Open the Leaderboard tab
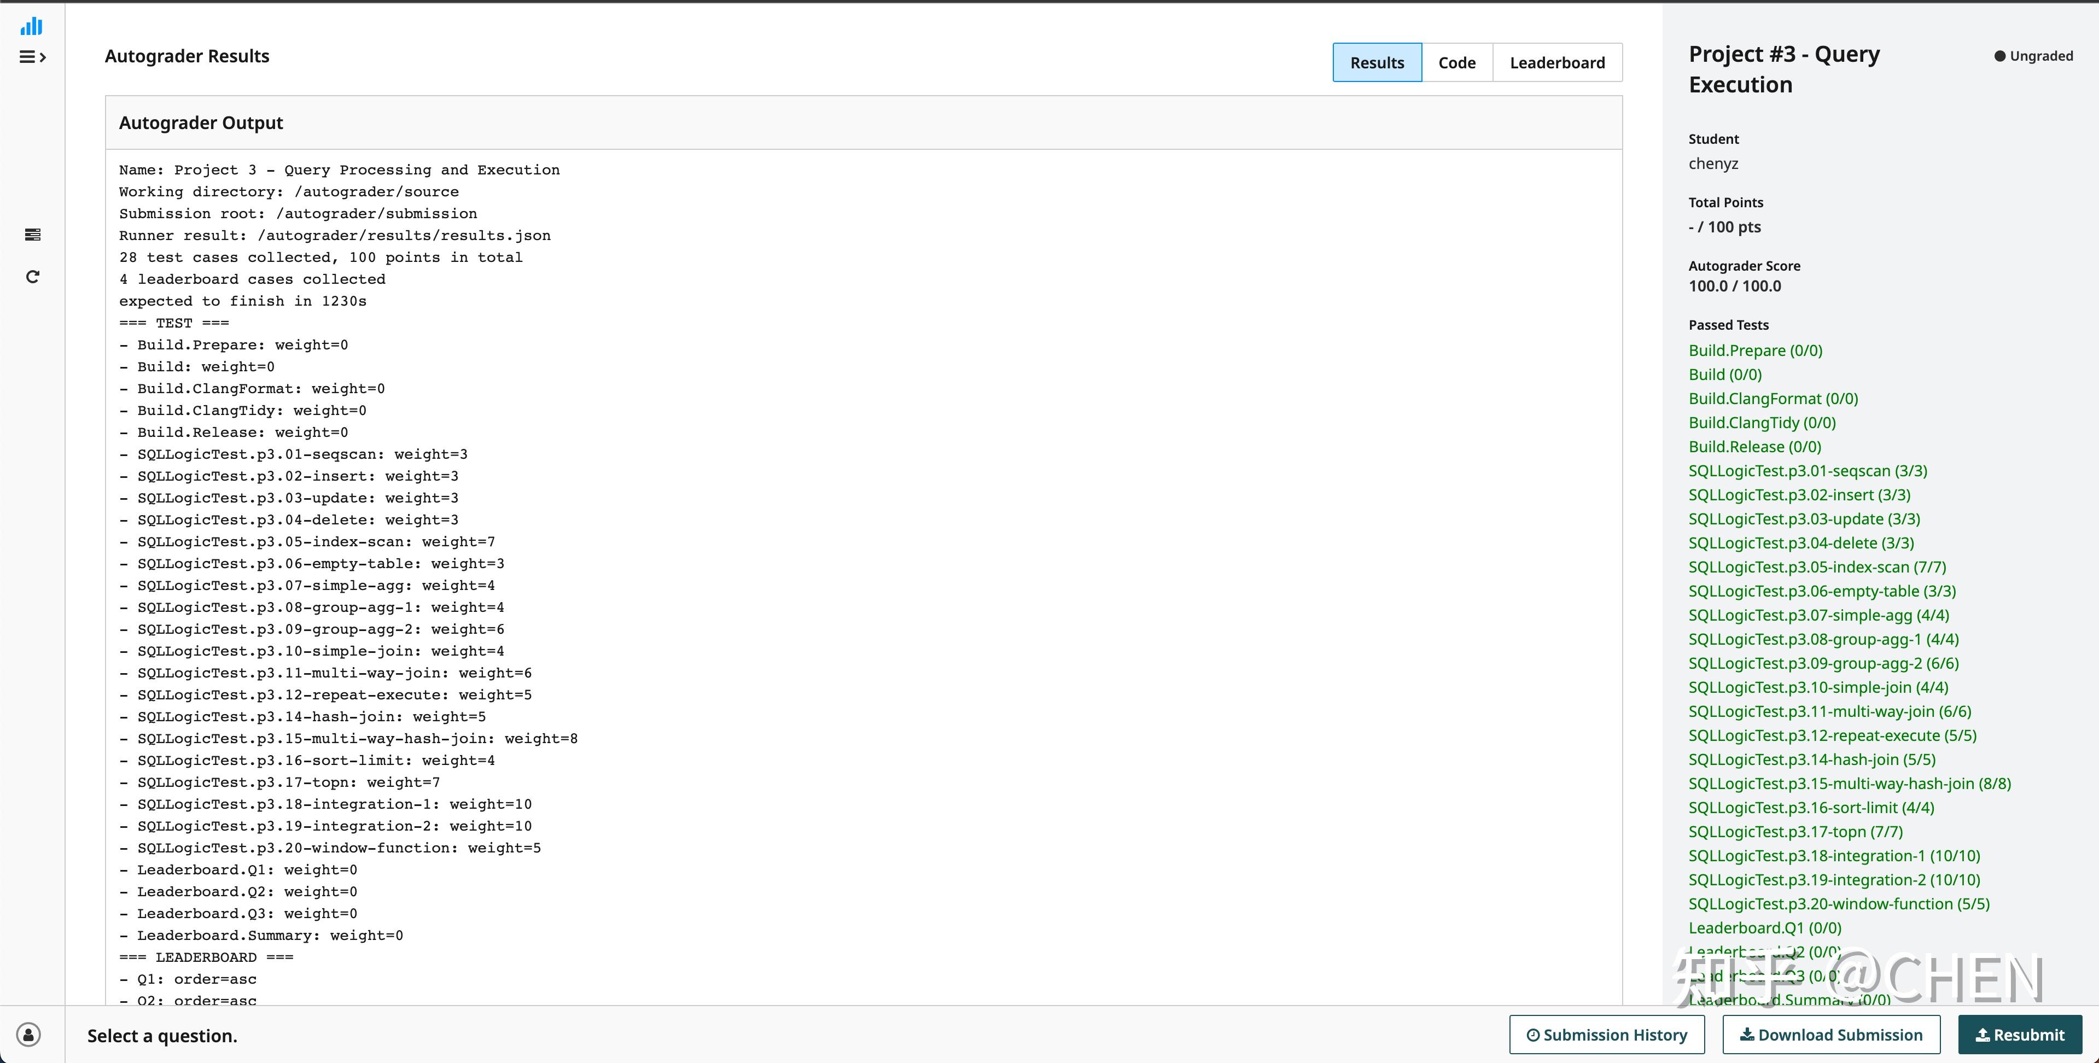The image size is (2099, 1063). 1557,62
